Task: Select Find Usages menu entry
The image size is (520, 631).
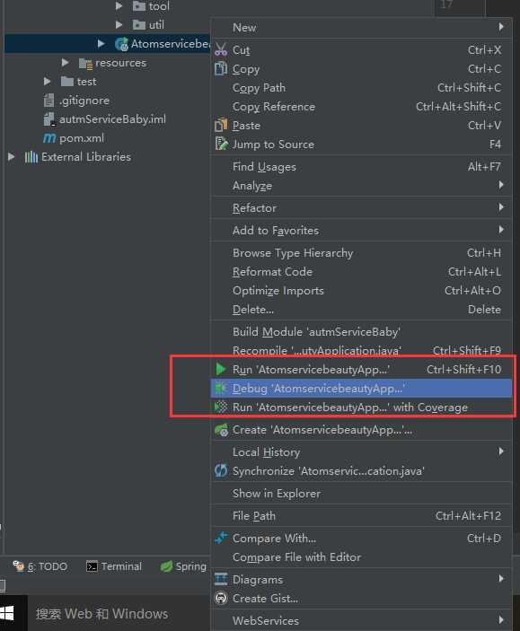Action: coord(361,167)
